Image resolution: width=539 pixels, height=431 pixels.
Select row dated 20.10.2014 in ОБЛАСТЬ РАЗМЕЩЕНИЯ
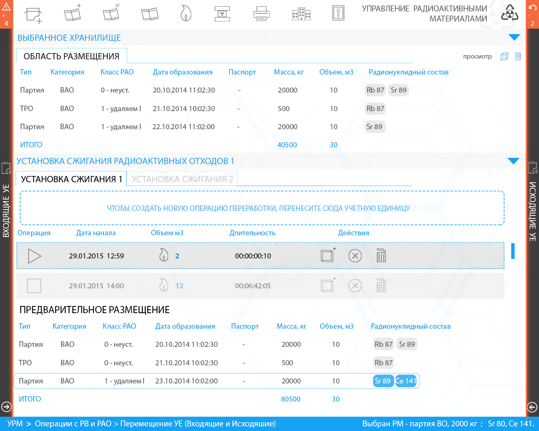coord(215,90)
